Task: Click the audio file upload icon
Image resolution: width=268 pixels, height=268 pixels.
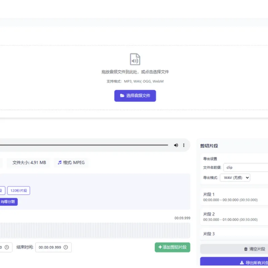Action: point(135,59)
